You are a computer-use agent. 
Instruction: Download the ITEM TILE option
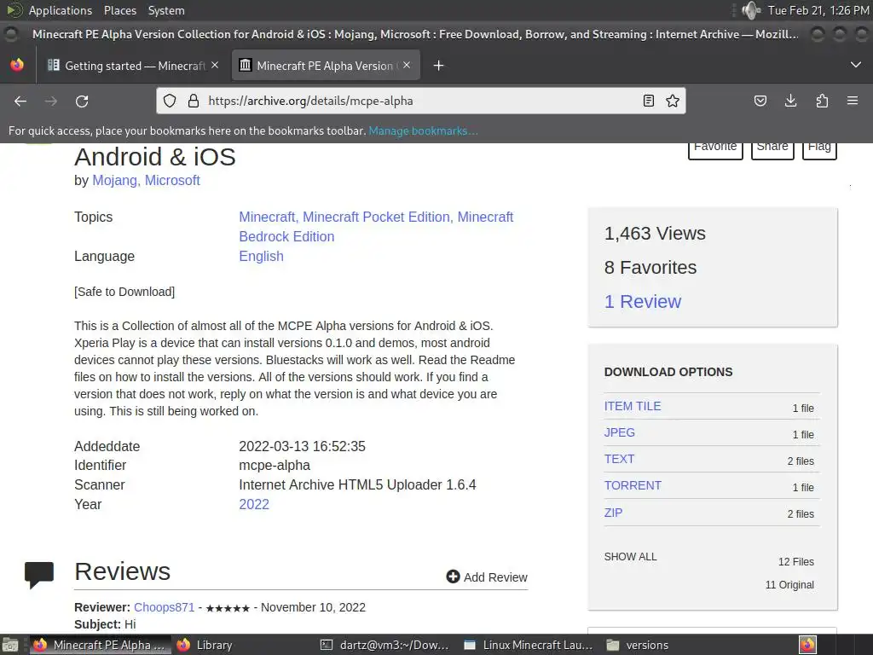[x=633, y=406]
